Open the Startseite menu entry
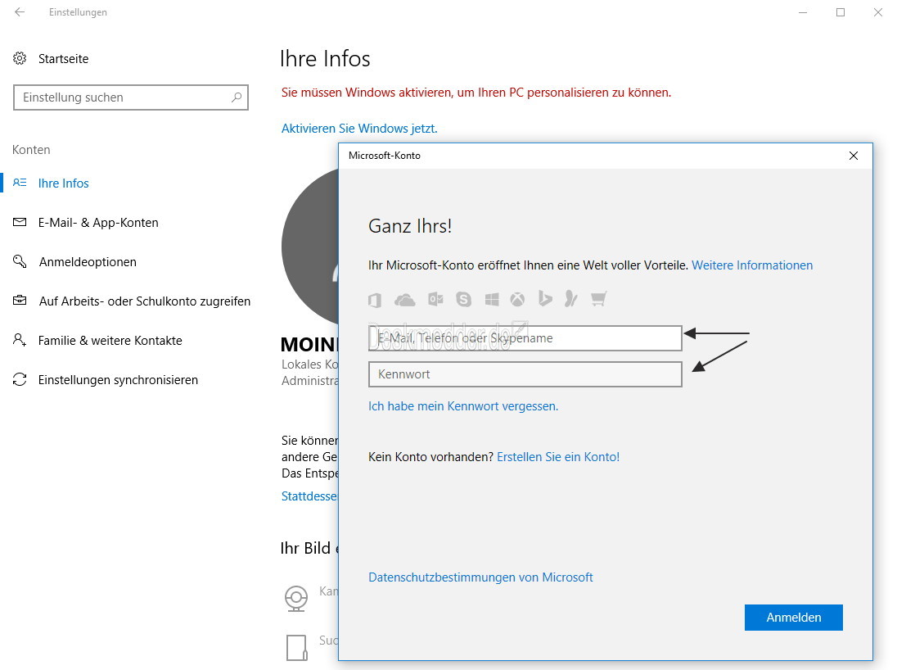The image size is (897, 670). [64, 59]
